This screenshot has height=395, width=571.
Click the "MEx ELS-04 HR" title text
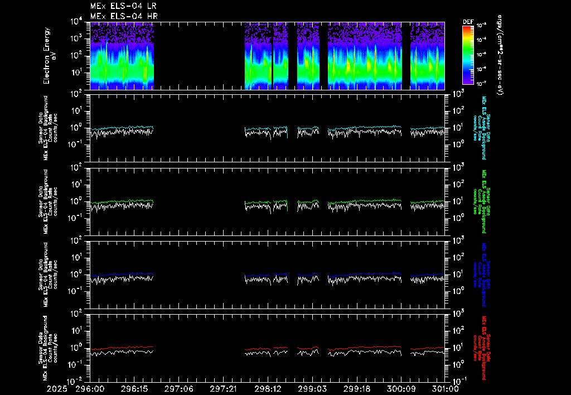click(124, 16)
